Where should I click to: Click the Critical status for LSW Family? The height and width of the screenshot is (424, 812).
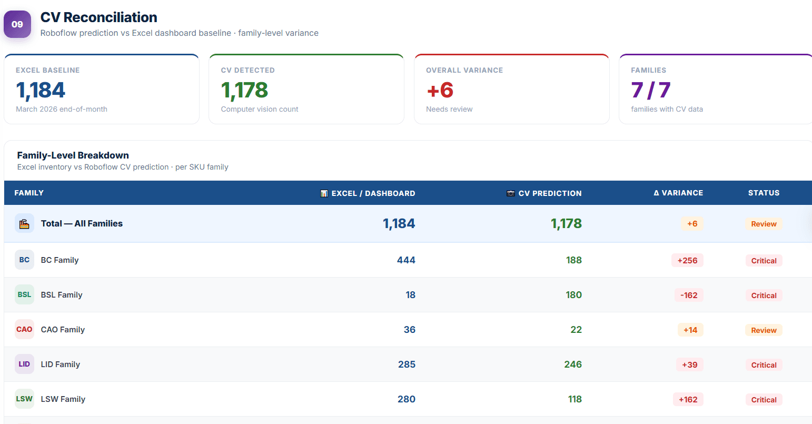click(764, 400)
